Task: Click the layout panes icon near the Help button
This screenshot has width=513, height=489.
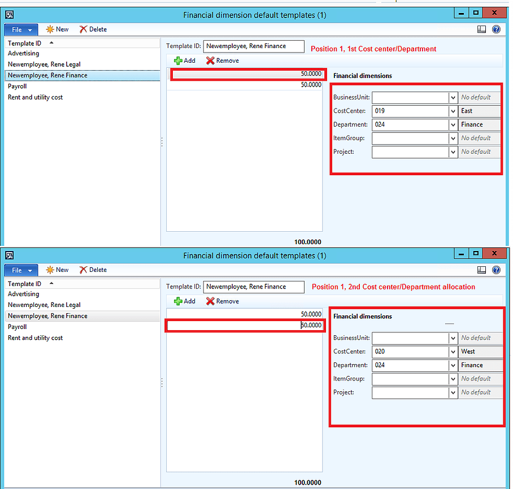Action: [x=481, y=29]
